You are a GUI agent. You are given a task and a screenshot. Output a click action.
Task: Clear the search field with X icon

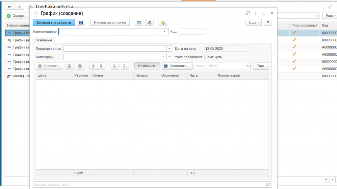[248, 66]
